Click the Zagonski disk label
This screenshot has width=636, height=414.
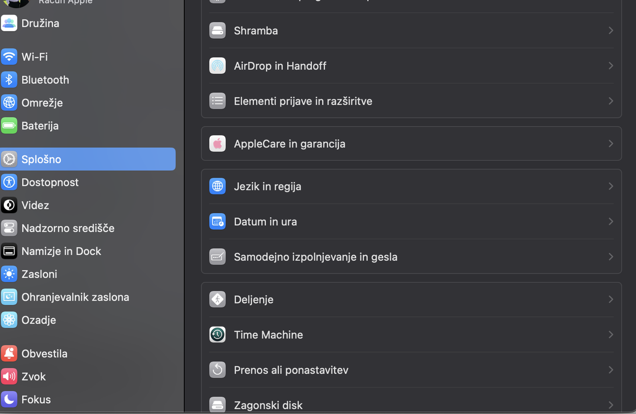click(x=268, y=405)
